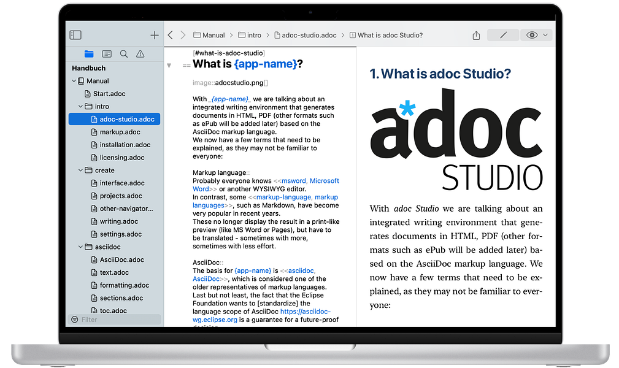The height and width of the screenshot is (368, 619).
Task: Click the msword, Microsoft Word cross-reference
Action: pos(266,185)
